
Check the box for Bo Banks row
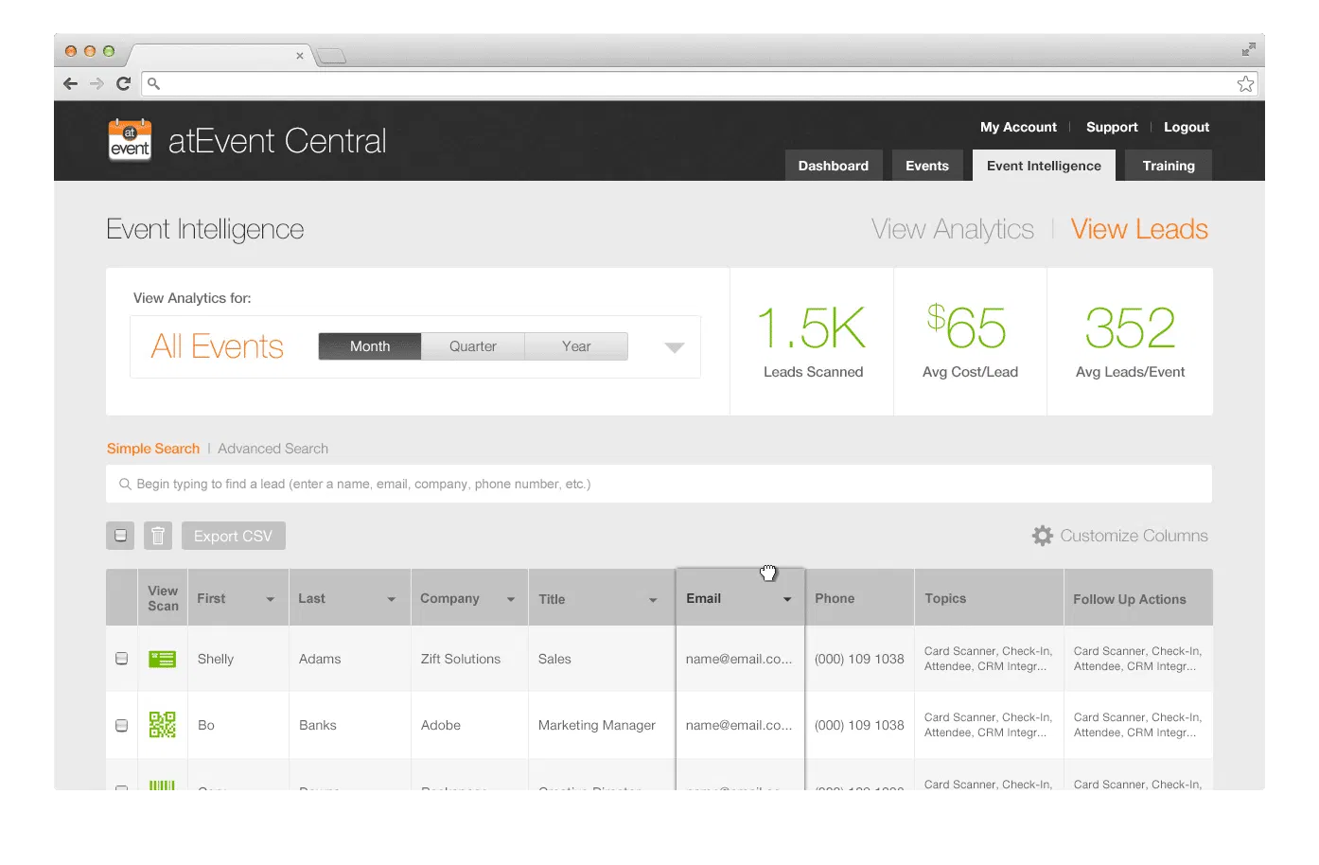coord(121,725)
